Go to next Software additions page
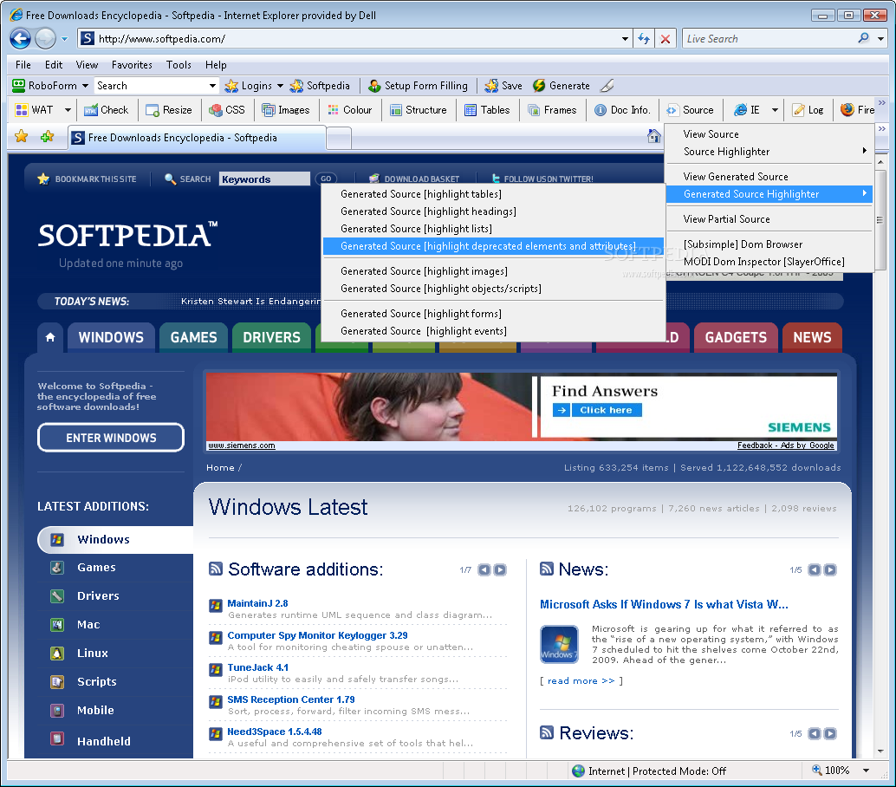 coord(500,569)
